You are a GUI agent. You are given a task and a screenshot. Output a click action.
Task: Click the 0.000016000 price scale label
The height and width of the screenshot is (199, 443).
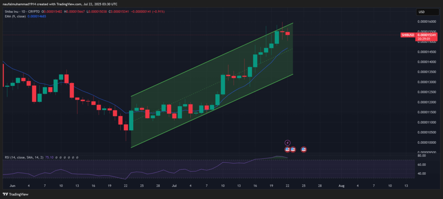point(426,22)
